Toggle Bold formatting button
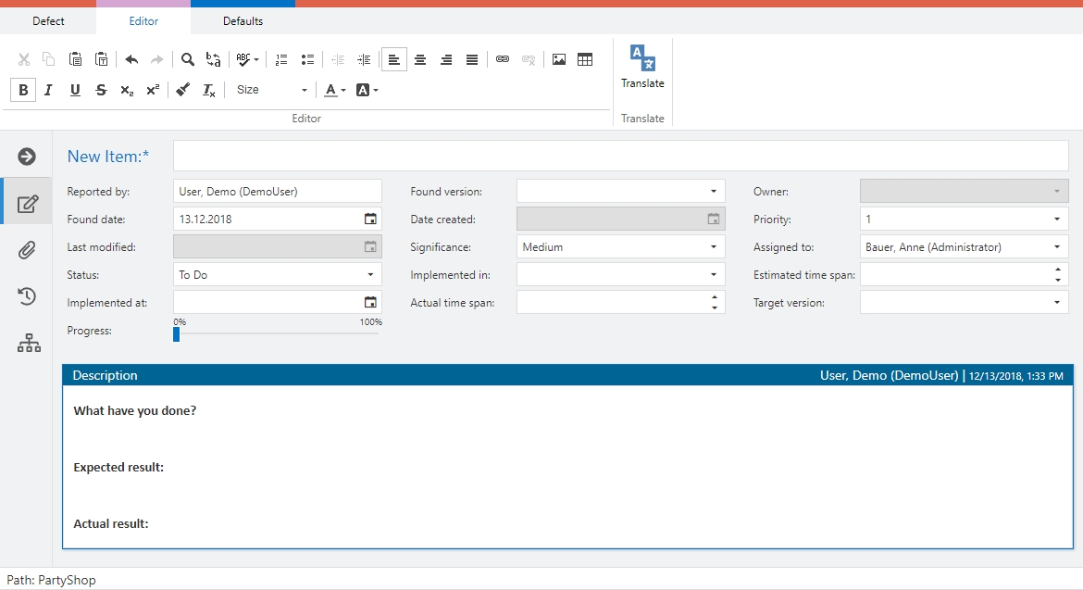Image resolution: width=1083 pixels, height=590 pixels. 23,90
